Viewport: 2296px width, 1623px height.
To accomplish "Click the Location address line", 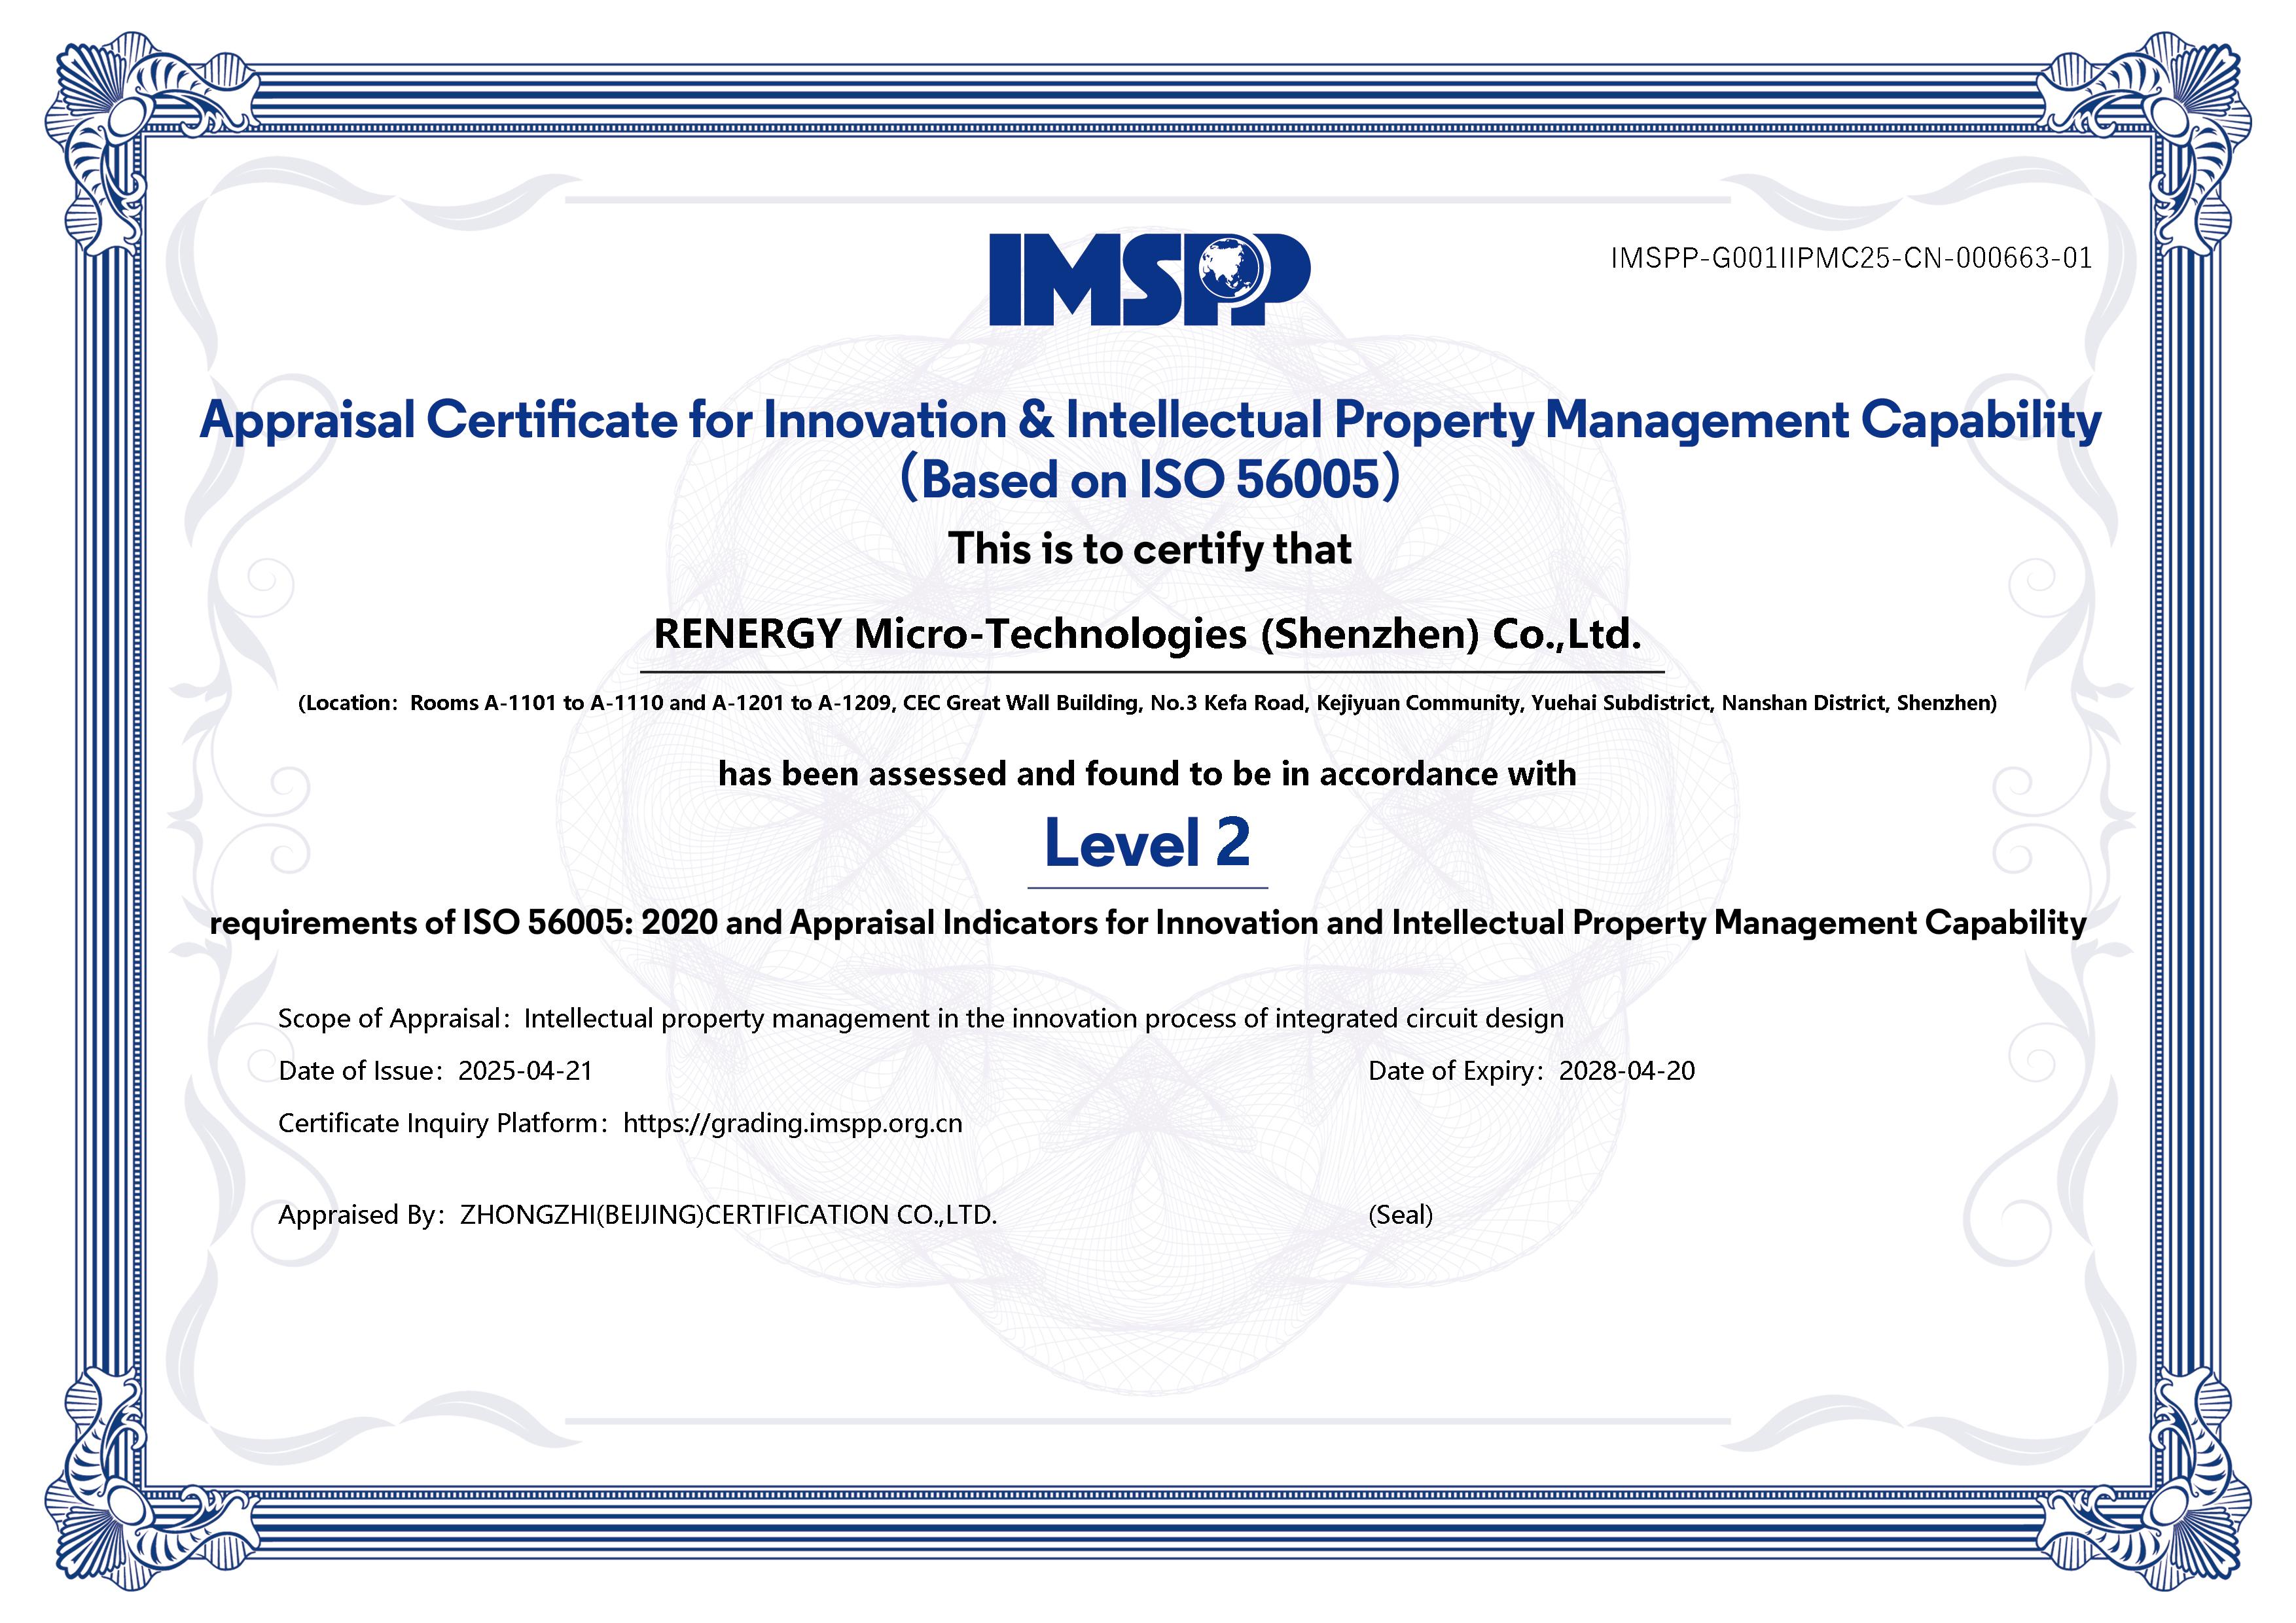I will (x=1147, y=703).
